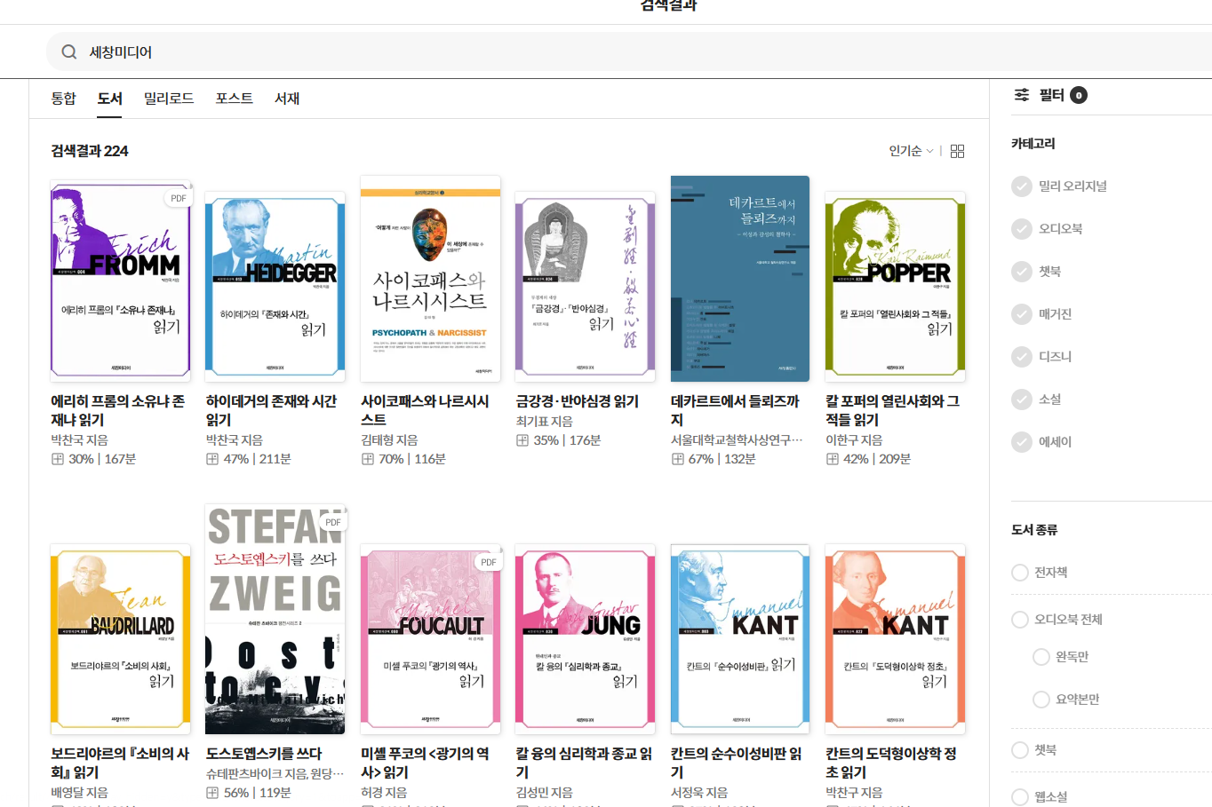
Task: Enable the 완독만 option
Action: pyautogui.click(x=1041, y=657)
